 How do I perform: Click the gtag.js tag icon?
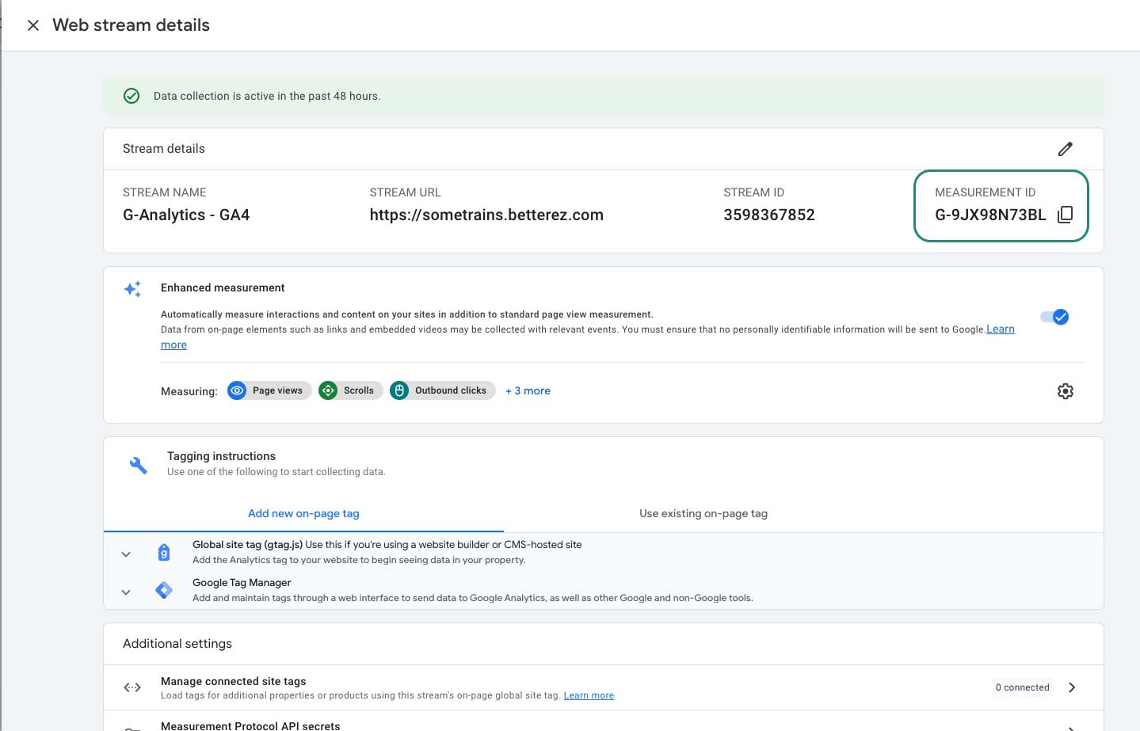[164, 552]
